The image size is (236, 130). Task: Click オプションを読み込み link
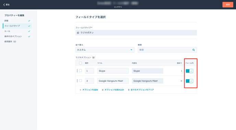coord(113,90)
